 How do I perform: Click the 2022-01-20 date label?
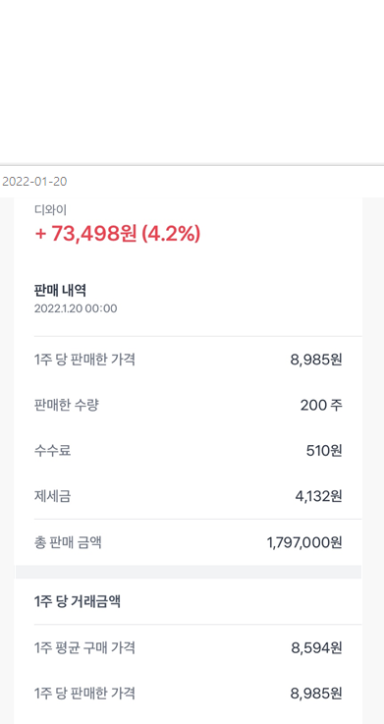(x=34, y=182)
